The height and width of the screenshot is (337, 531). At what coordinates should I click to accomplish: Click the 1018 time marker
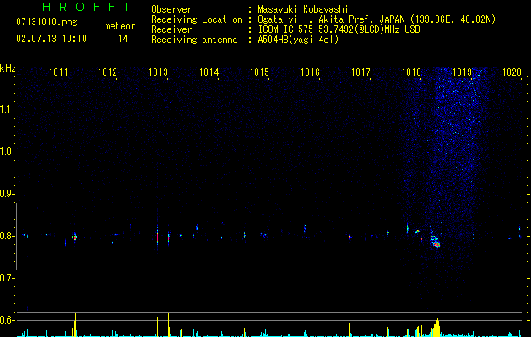(411, 72)
